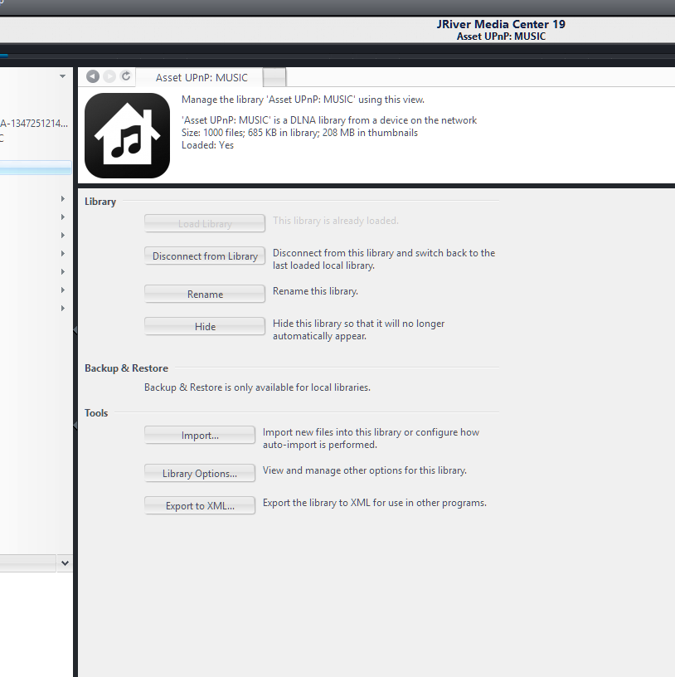Click the Load Library button

[x=205, y=223]
